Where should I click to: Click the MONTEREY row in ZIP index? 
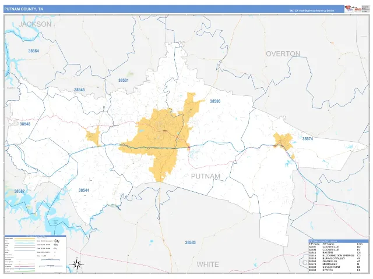pos(338,264)
